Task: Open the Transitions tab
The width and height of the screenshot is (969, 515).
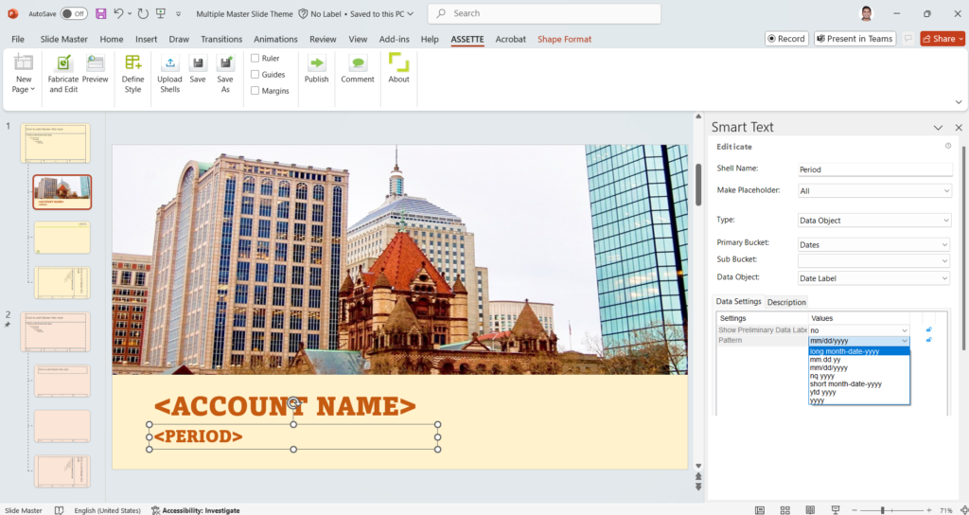Action: [x=221, y=39]
